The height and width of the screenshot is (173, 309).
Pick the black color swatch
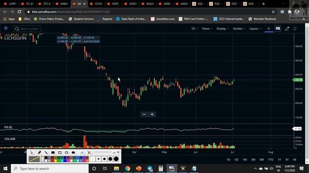(46, 158)
